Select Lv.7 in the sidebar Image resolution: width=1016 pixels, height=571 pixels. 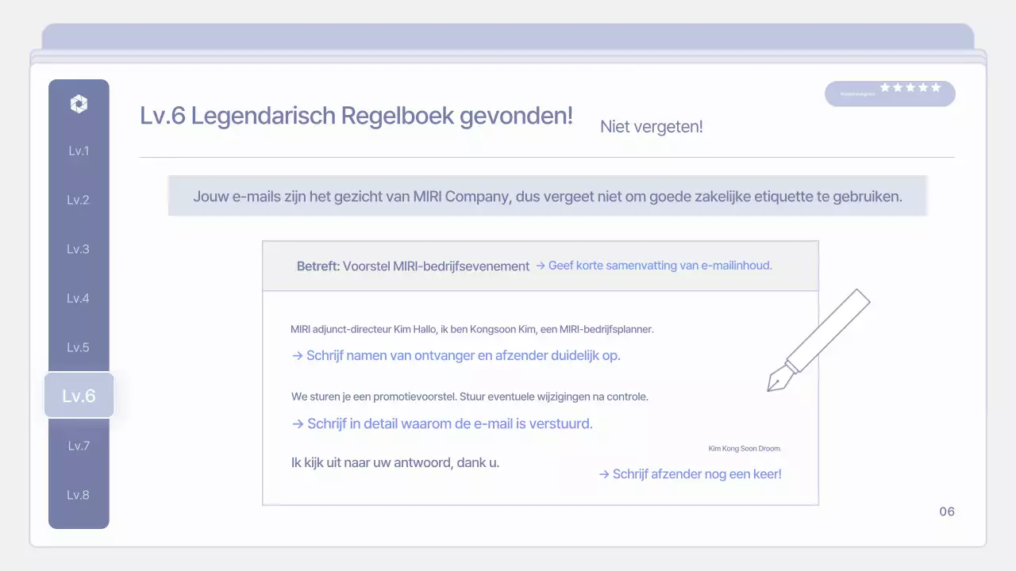click(x=79, y=446)
